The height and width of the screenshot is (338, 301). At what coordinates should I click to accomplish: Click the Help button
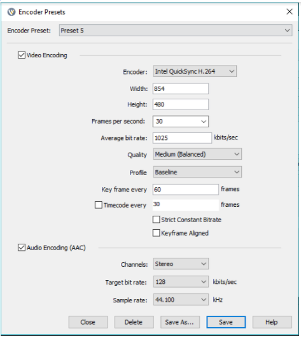pos(272,322)
